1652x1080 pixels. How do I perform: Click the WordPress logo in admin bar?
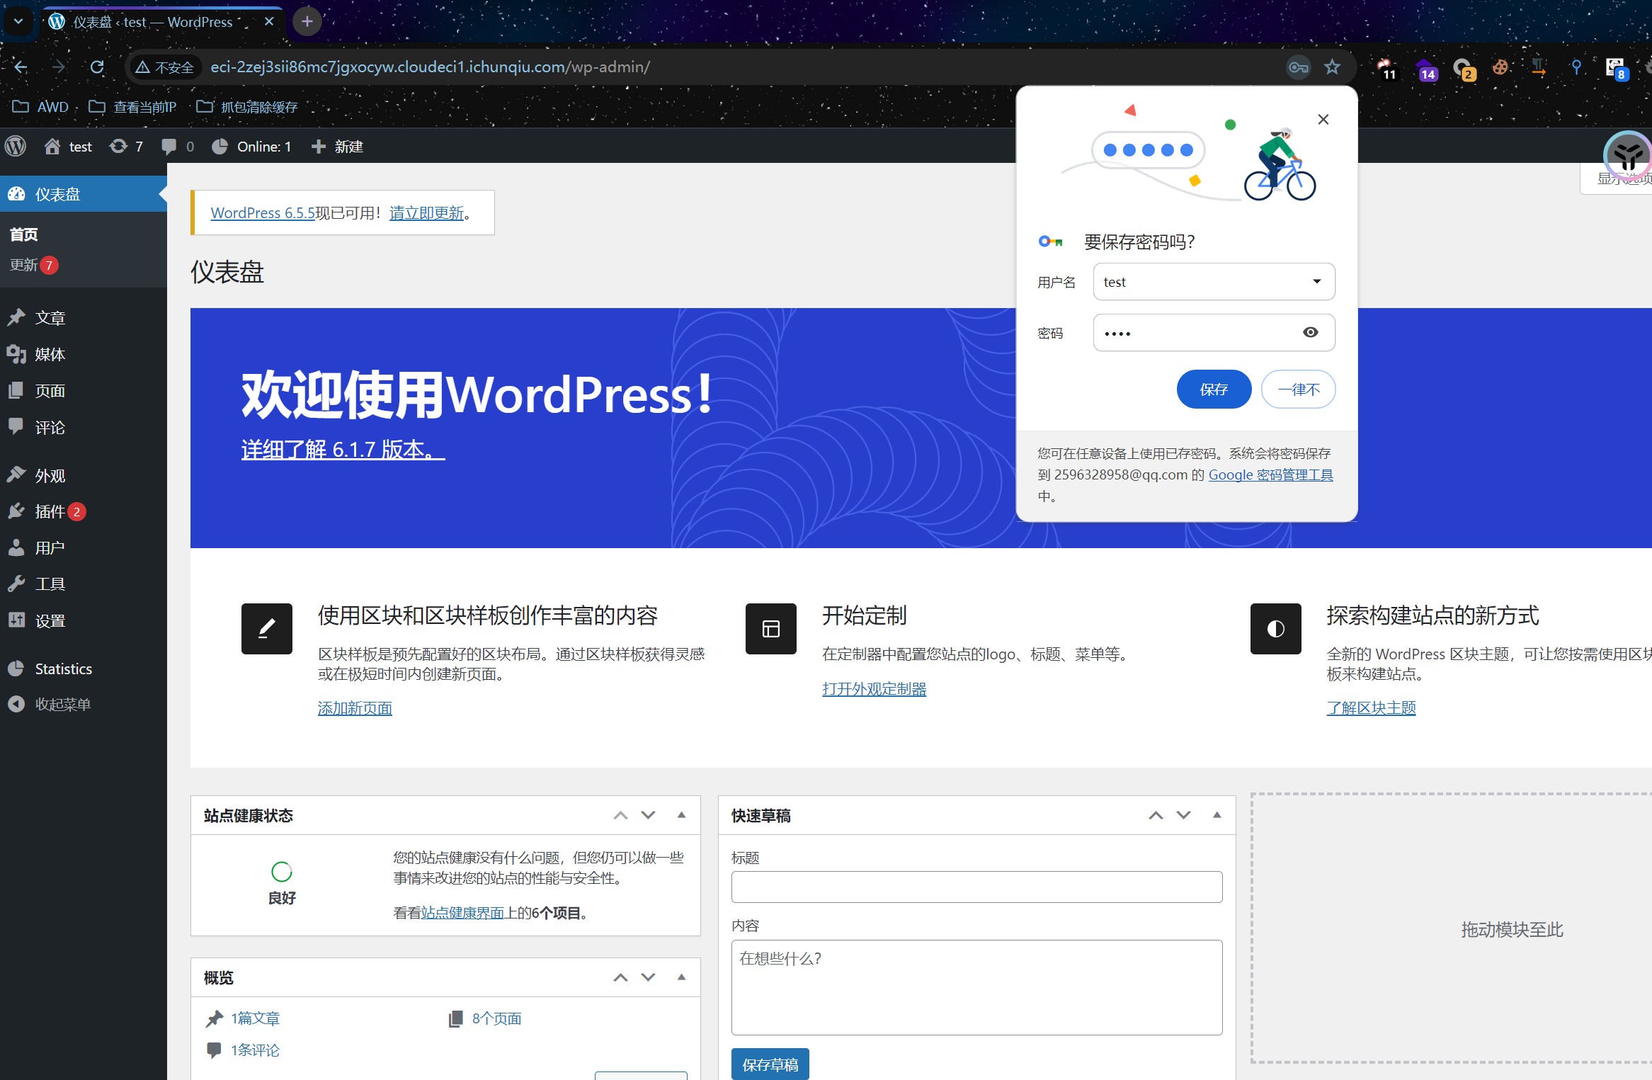[x=16, y=147]
